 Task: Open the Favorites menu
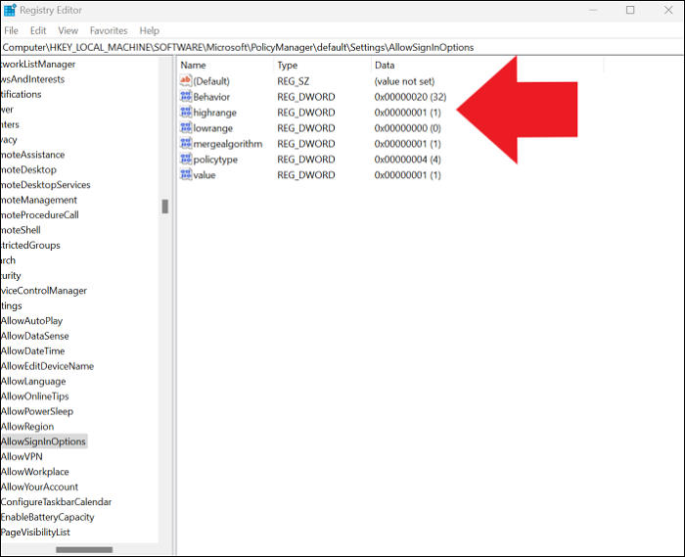pos(108,31)
